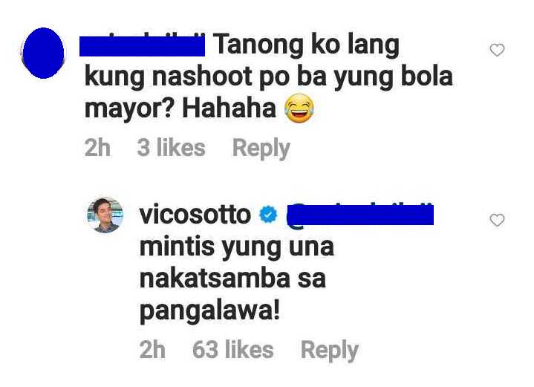The width and height of the screenshot is (534, 387).
Task: View the 63 likes on vicosotto's reply
Action: tap(233, 350)
